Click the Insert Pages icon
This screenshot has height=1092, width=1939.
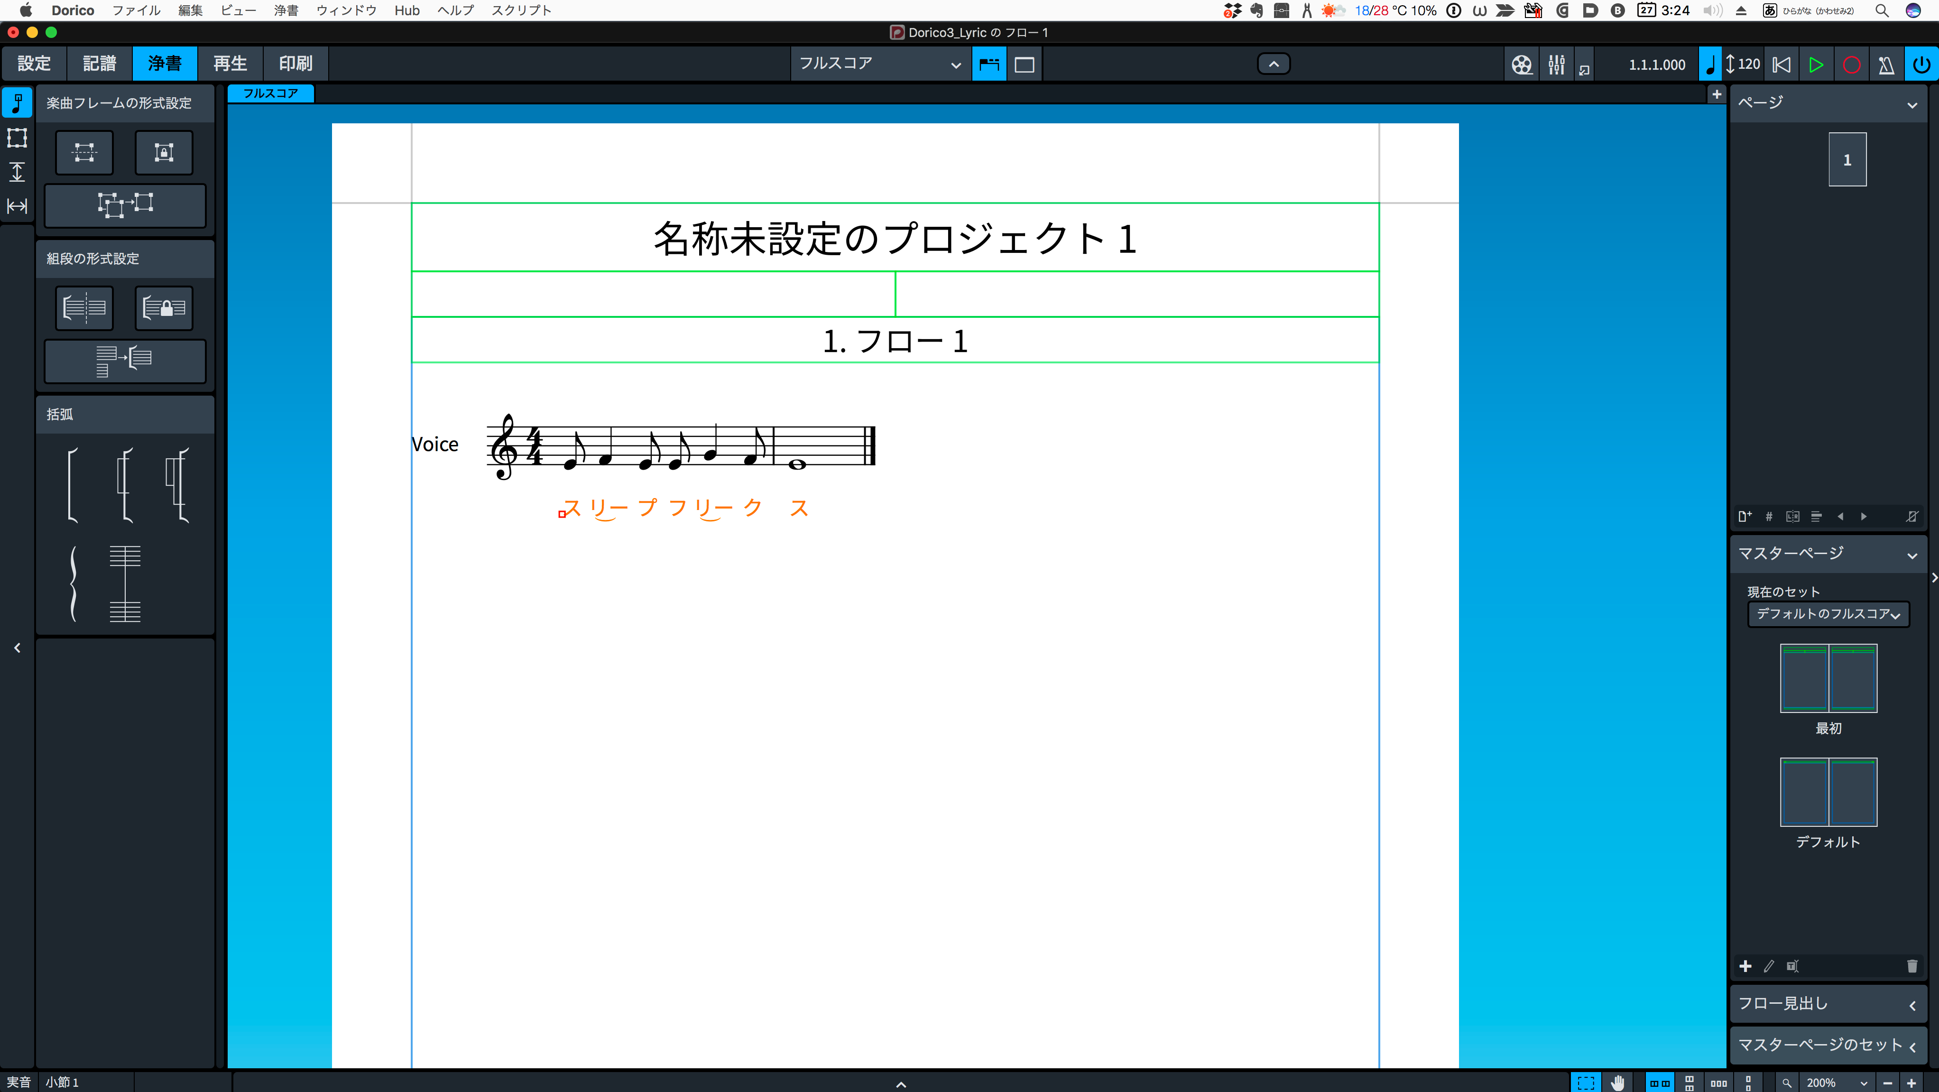(x=1745, y=516)
